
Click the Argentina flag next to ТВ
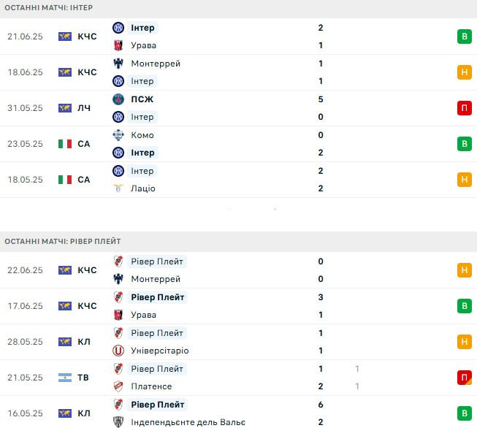pyautogui.click(x=65, y=378)
